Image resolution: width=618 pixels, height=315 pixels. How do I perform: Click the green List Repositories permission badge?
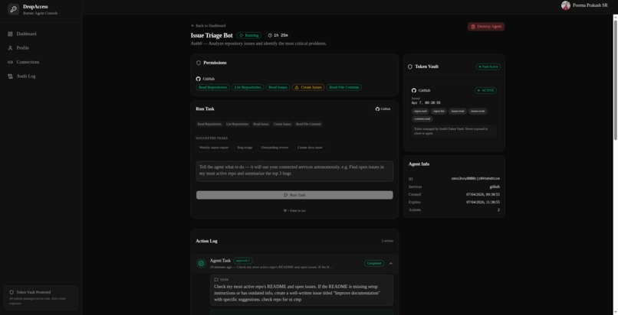click(x=248, y=88)
